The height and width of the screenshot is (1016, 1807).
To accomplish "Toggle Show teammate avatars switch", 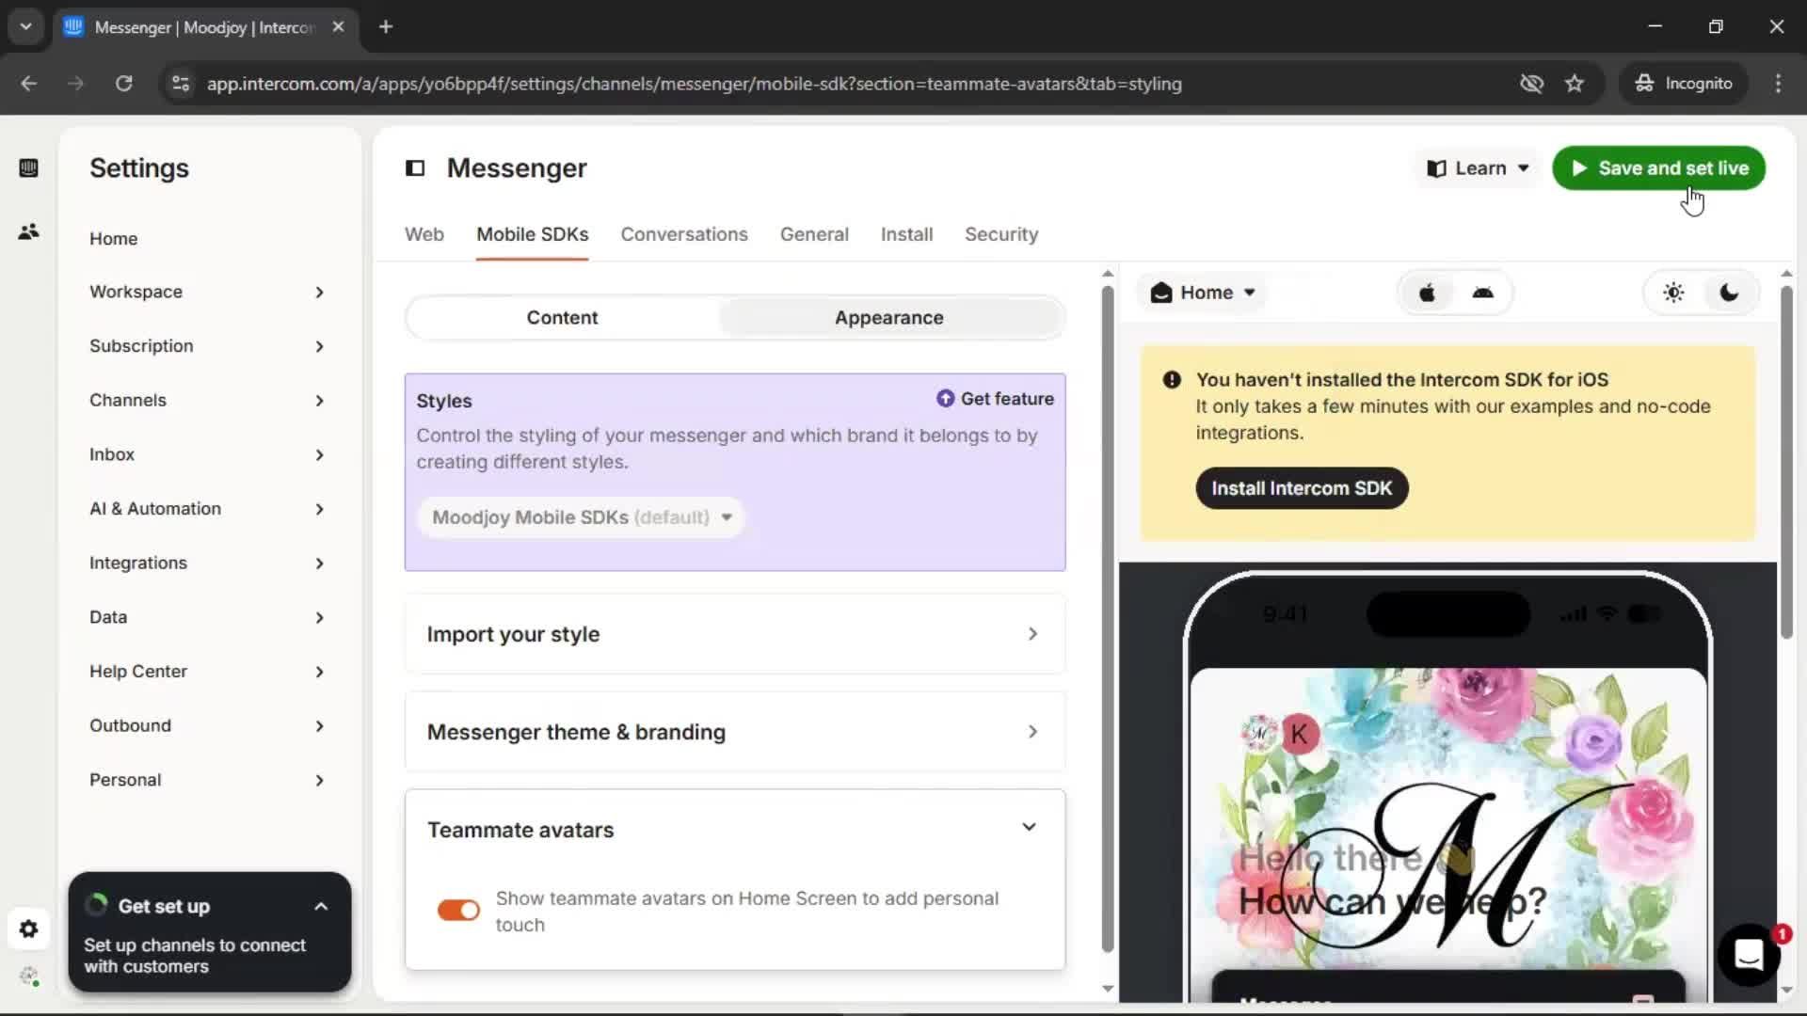I will point(458,911).
